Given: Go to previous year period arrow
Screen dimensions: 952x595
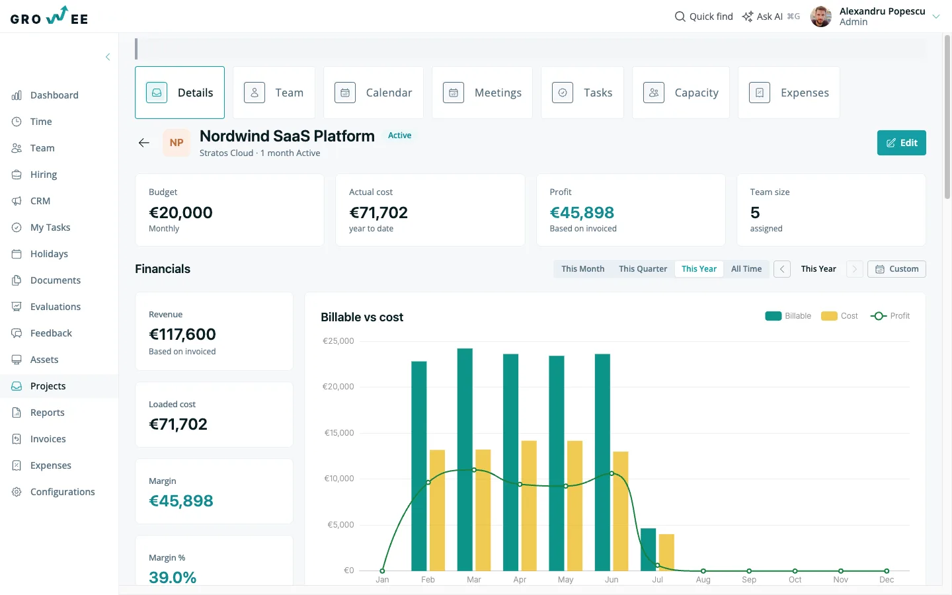Looking at the screenshot, I should [782, 269].
